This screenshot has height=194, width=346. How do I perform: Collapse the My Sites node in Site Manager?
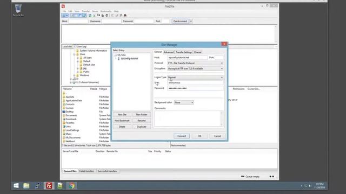[x=115, y=55]
